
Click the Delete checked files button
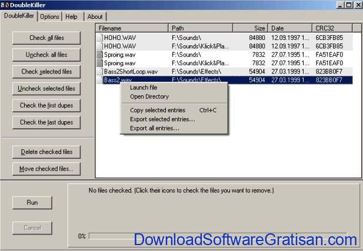(x=46, y=152)
